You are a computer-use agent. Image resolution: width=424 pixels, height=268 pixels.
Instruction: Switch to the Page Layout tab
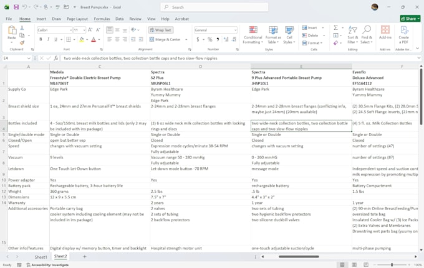point(77,19)
